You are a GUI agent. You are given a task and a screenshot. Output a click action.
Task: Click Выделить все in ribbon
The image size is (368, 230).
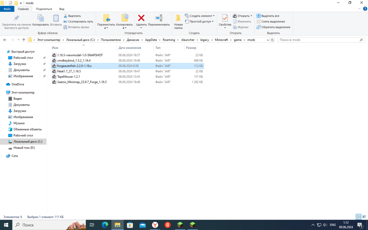click(268, 16)
